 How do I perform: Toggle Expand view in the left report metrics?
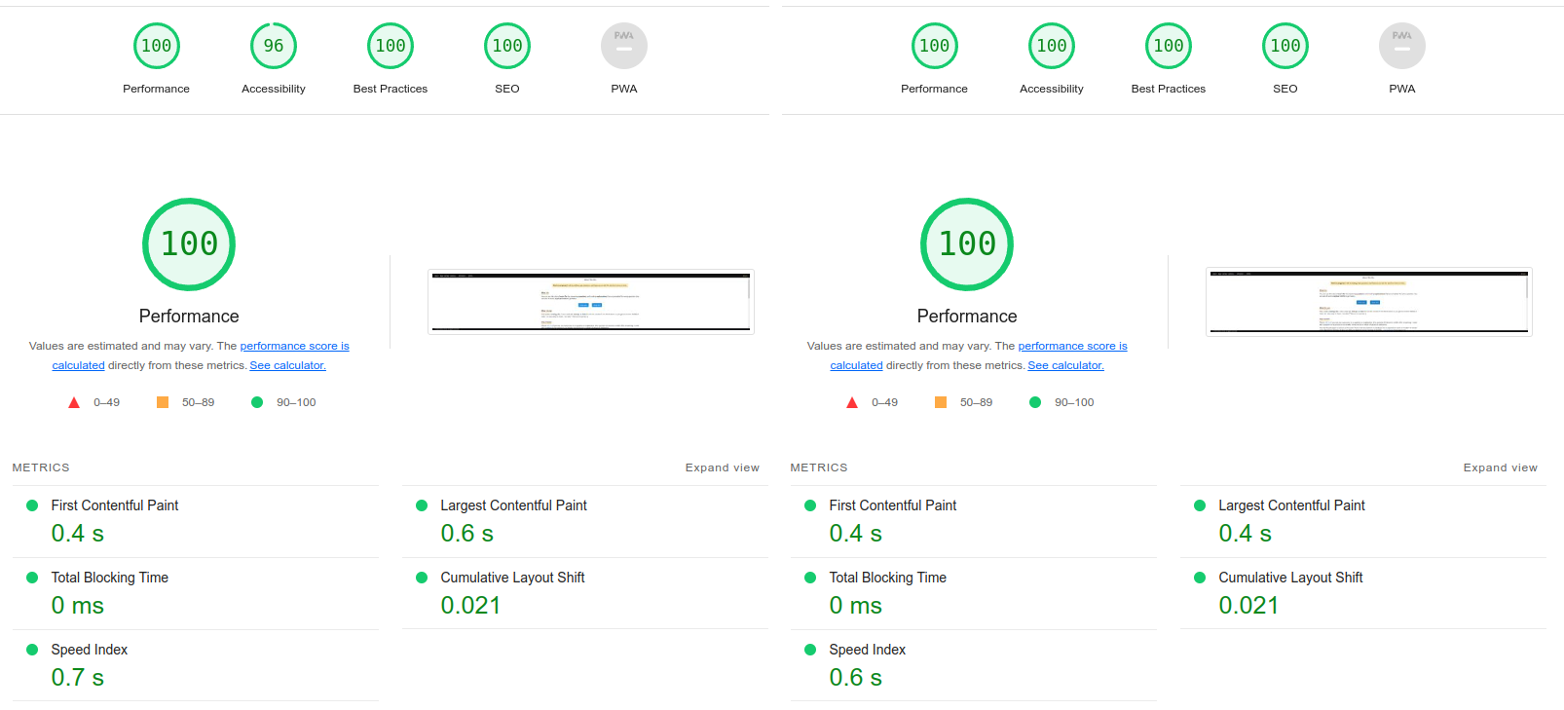(x=722, y=467)
